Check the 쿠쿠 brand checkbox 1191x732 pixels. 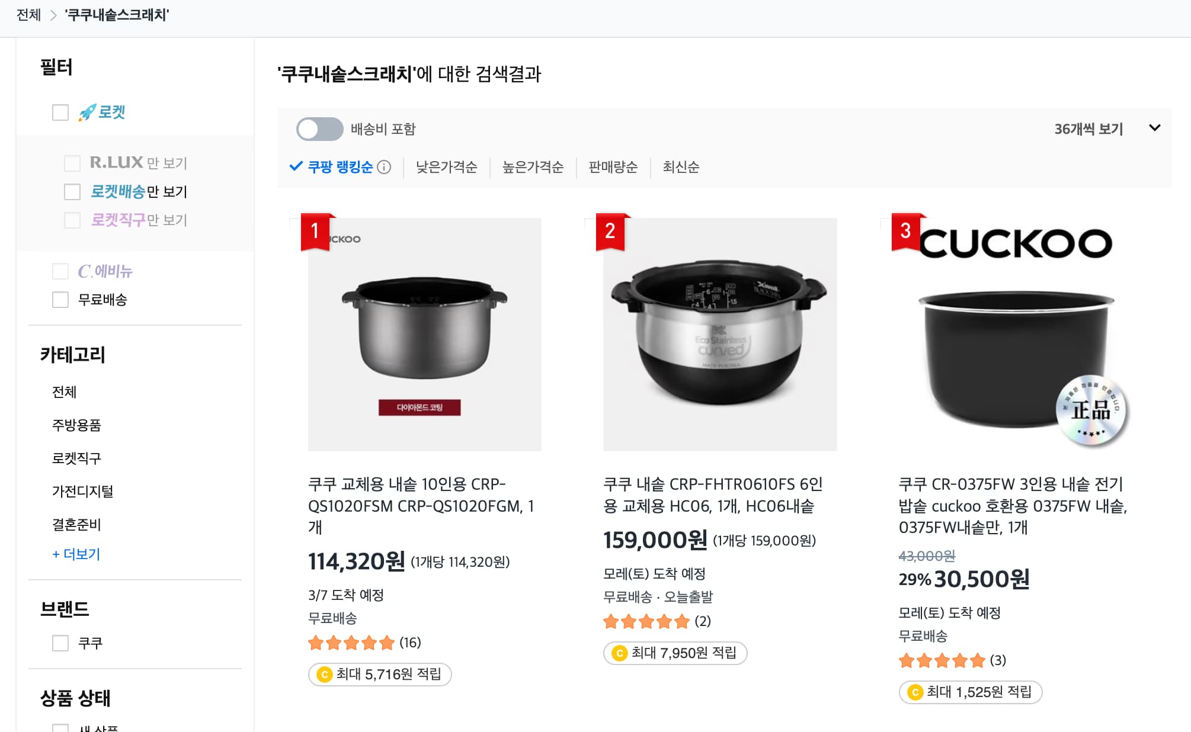60,643
